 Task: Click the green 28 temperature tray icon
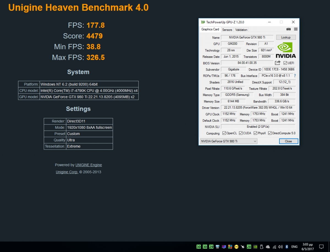pos(249,247)
